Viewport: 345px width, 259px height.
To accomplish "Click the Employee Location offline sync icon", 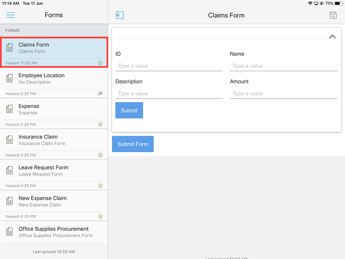I will click(100, 93).
